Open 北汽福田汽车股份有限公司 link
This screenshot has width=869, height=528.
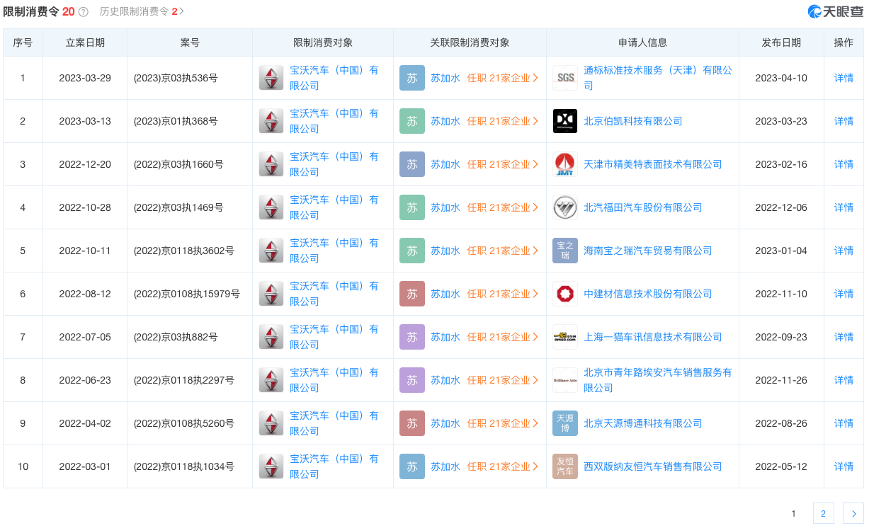(x=643, y=207)
